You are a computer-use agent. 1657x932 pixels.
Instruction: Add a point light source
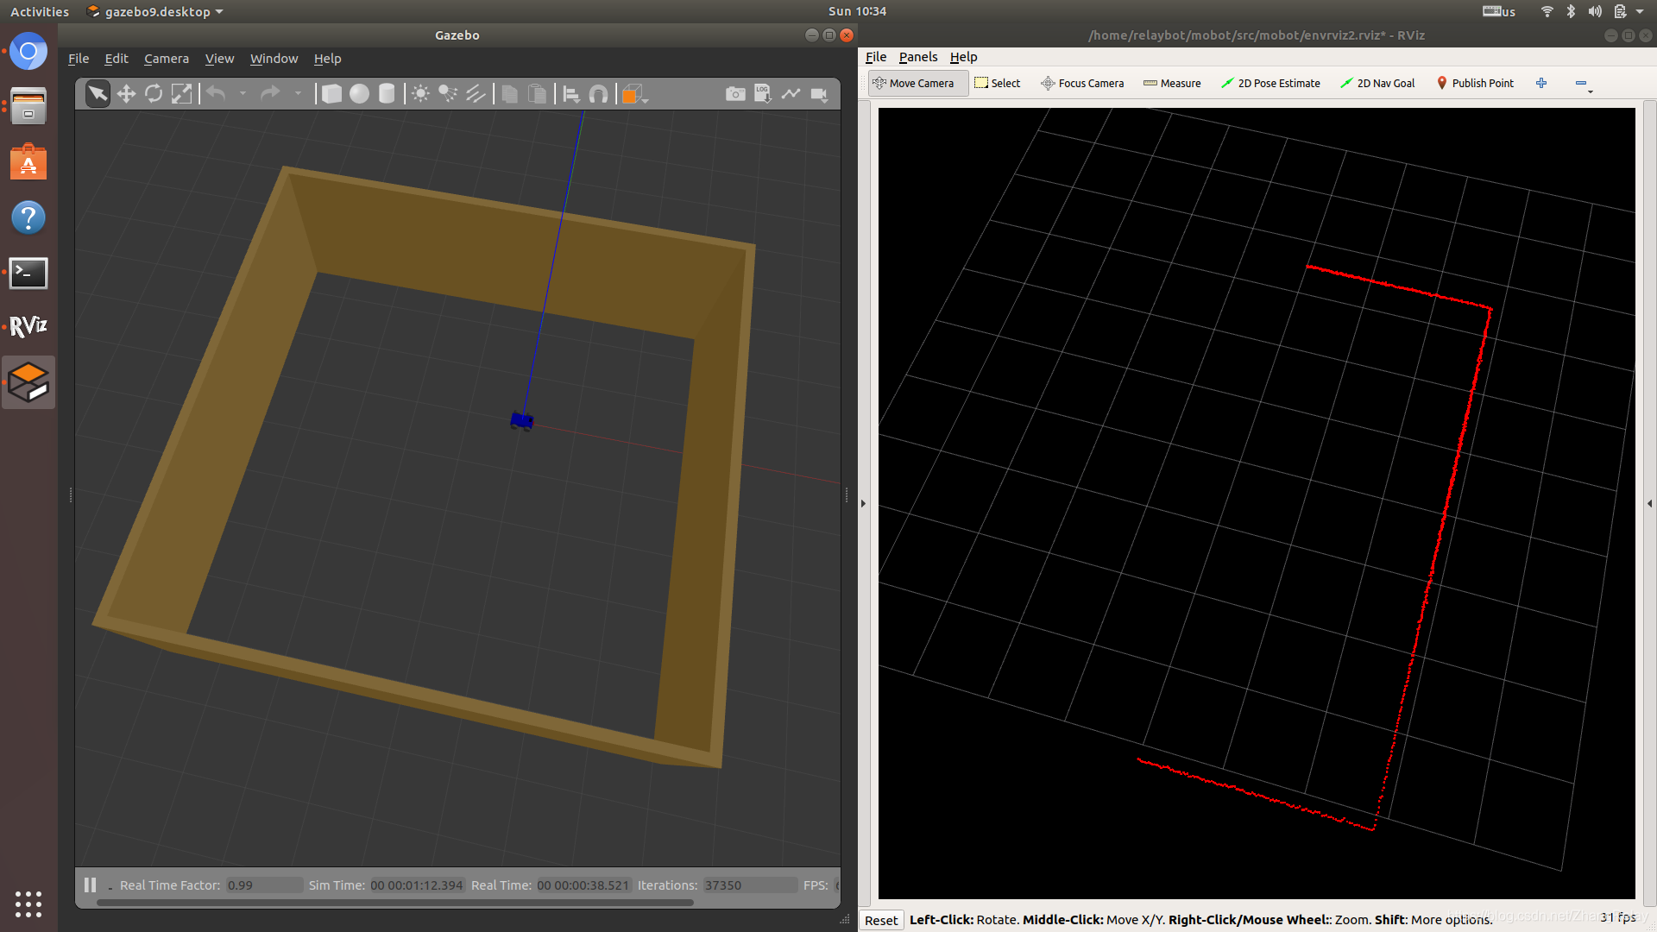click(420, 94)
